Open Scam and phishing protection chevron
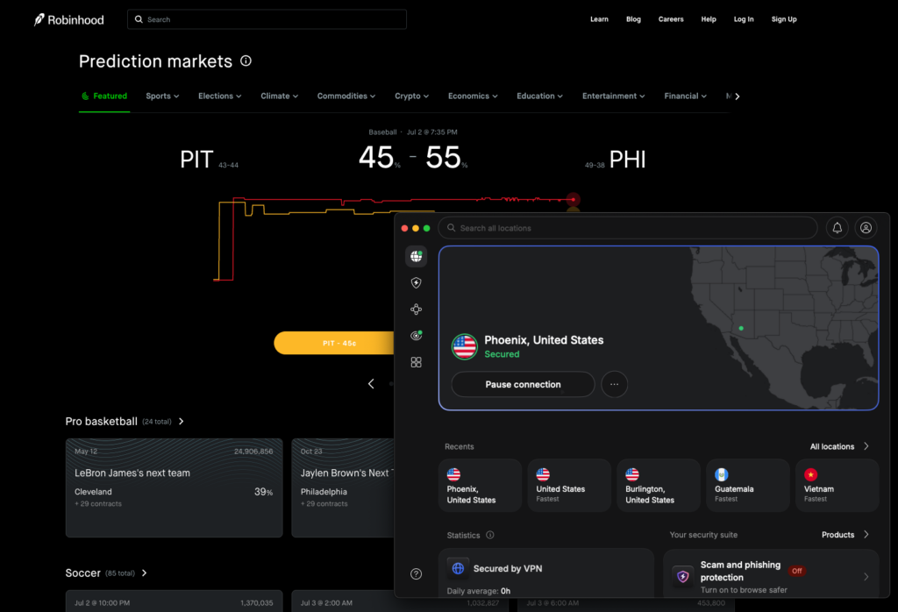 point(866,577)
